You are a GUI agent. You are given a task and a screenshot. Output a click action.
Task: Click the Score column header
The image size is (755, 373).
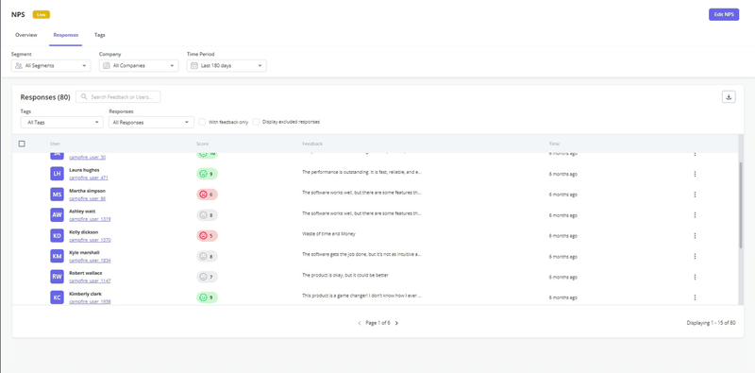(x=202, y=144)
